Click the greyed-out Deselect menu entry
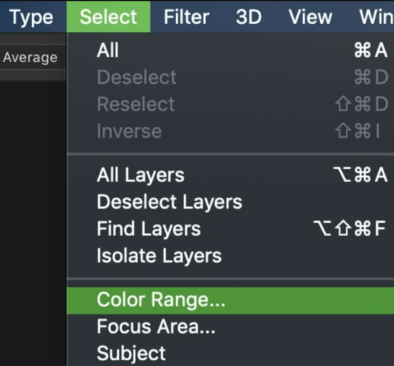394x366 pixels. [x=137, y=78]
